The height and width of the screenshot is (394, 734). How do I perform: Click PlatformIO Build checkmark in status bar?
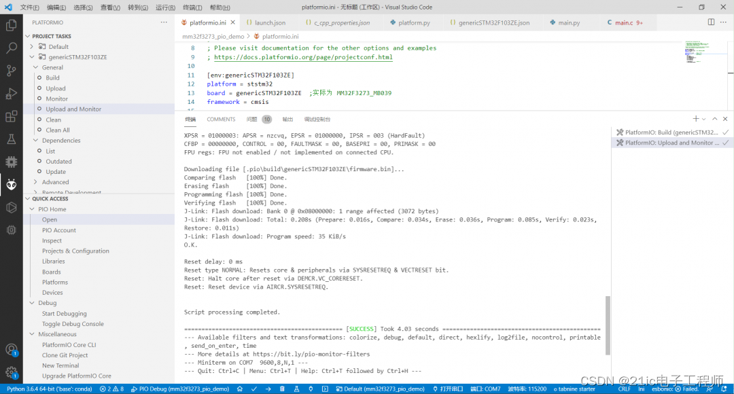[254, 389]
